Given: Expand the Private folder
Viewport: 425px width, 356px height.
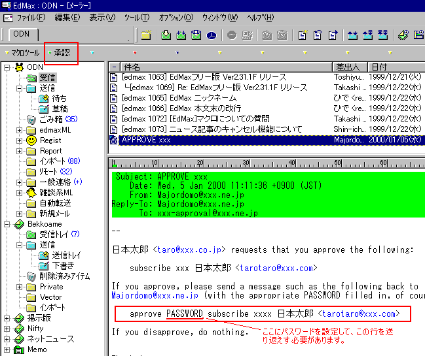Looking at the screenshot, I should [20, 287].
